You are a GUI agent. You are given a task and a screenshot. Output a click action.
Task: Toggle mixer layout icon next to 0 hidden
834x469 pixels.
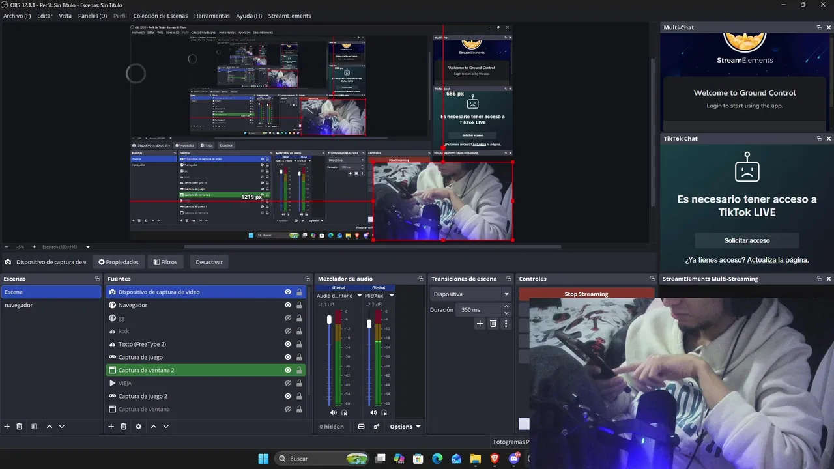361,427
